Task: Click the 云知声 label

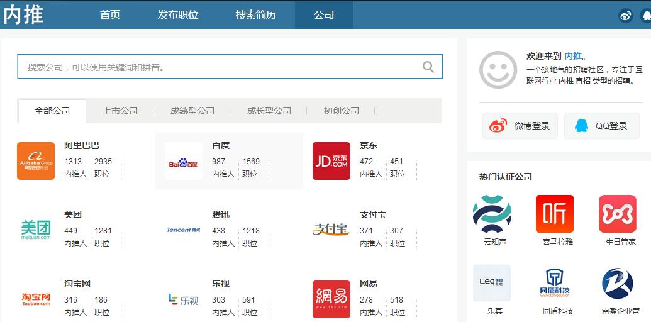Action: coord(495,242)
